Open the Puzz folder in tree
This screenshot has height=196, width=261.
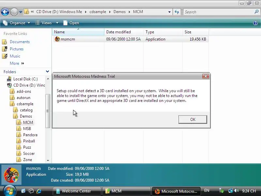click(27, 147)
